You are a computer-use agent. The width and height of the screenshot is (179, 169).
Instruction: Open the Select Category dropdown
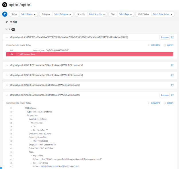coord(63,14)
